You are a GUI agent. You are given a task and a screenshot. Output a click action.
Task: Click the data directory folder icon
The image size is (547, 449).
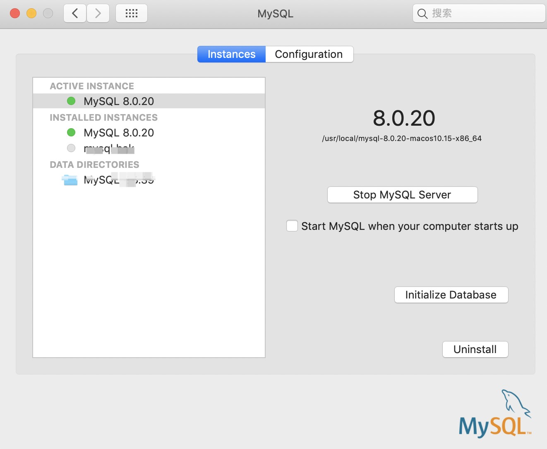[70, 180]
